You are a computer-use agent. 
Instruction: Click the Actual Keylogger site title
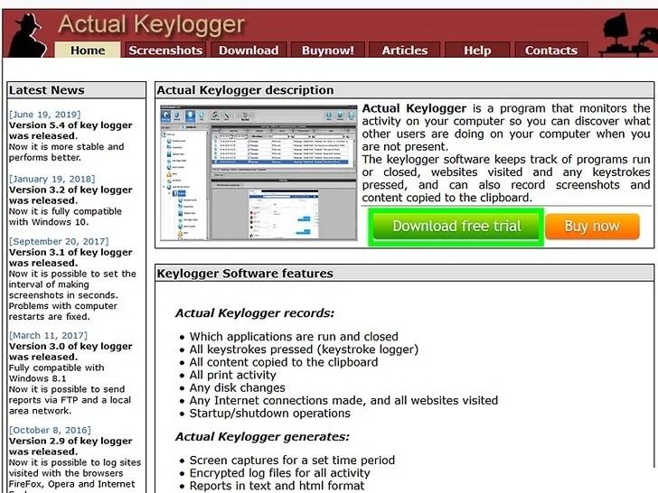[x=151, y=23]
